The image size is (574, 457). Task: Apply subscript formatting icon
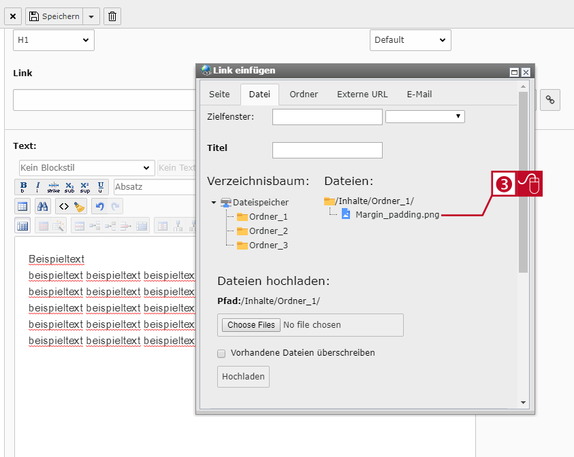pyautogui.click(x=69, y=187)
